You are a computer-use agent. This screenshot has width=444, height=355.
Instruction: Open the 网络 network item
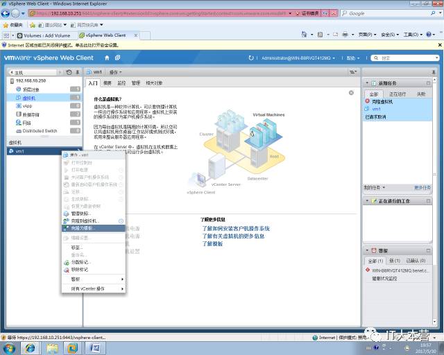(x=26, y=123)
